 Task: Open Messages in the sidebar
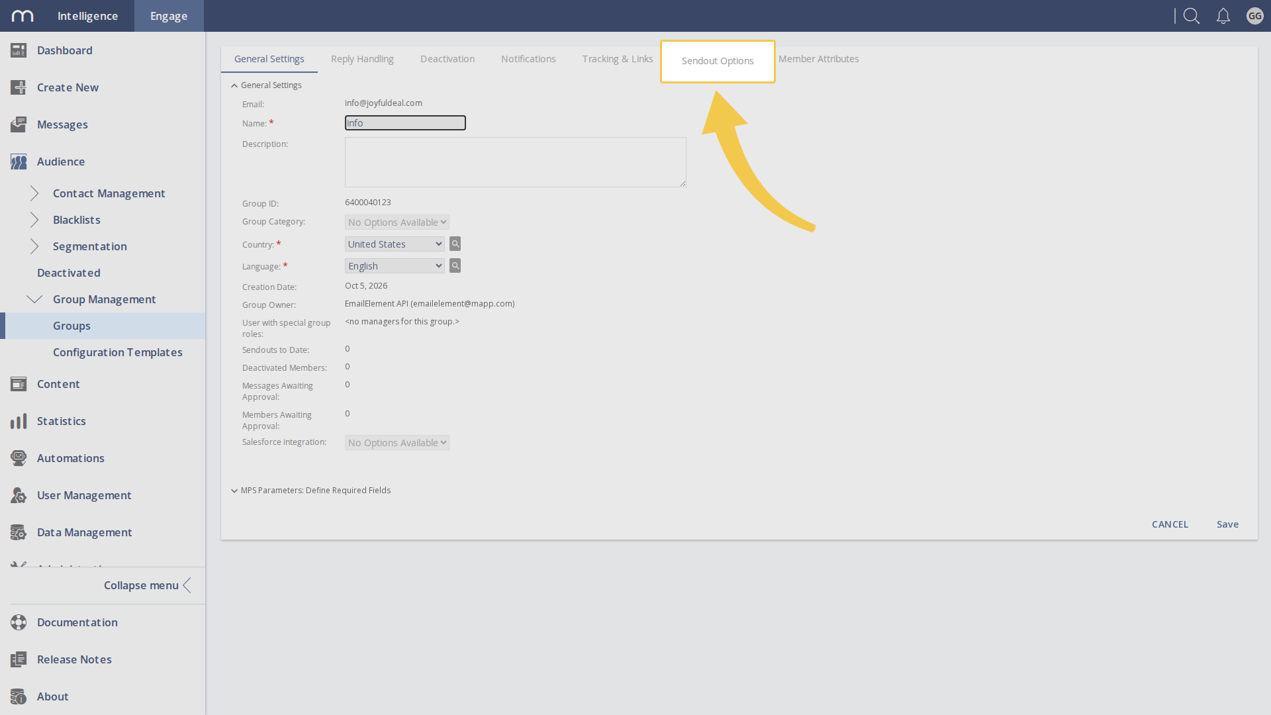point(62,124)
